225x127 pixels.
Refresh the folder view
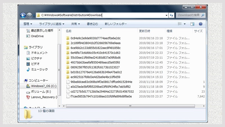point(172,15)
